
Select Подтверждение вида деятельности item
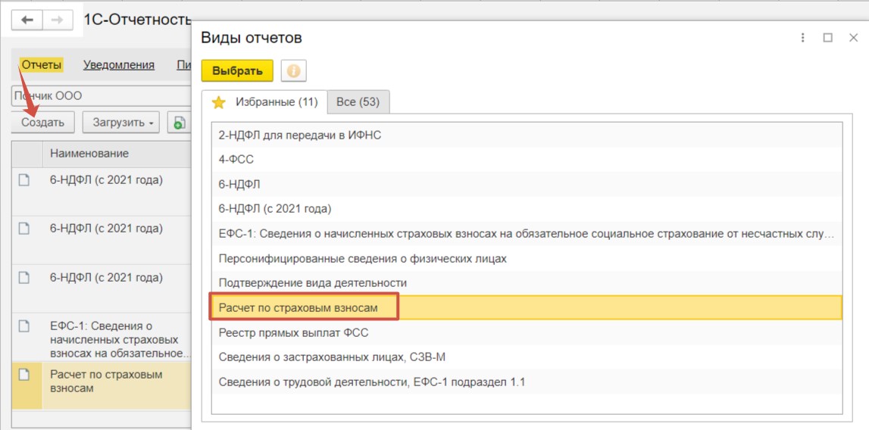pyautogui.click(x=527, y=283)
